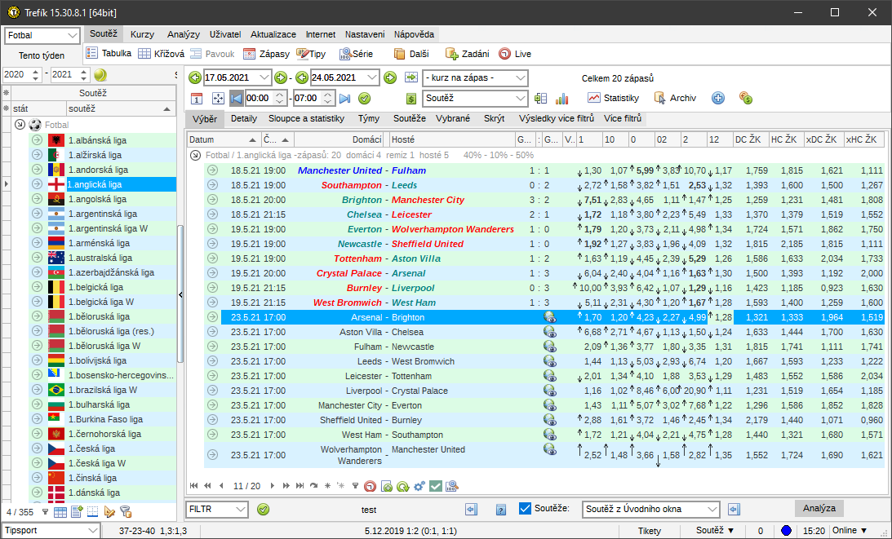Open the Soutěž dropdown in the toolbar

coord(521,99)
